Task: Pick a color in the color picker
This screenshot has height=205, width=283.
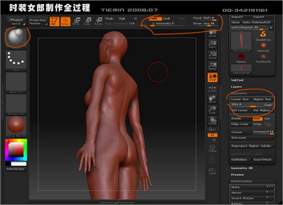Action: coord(16,150)
